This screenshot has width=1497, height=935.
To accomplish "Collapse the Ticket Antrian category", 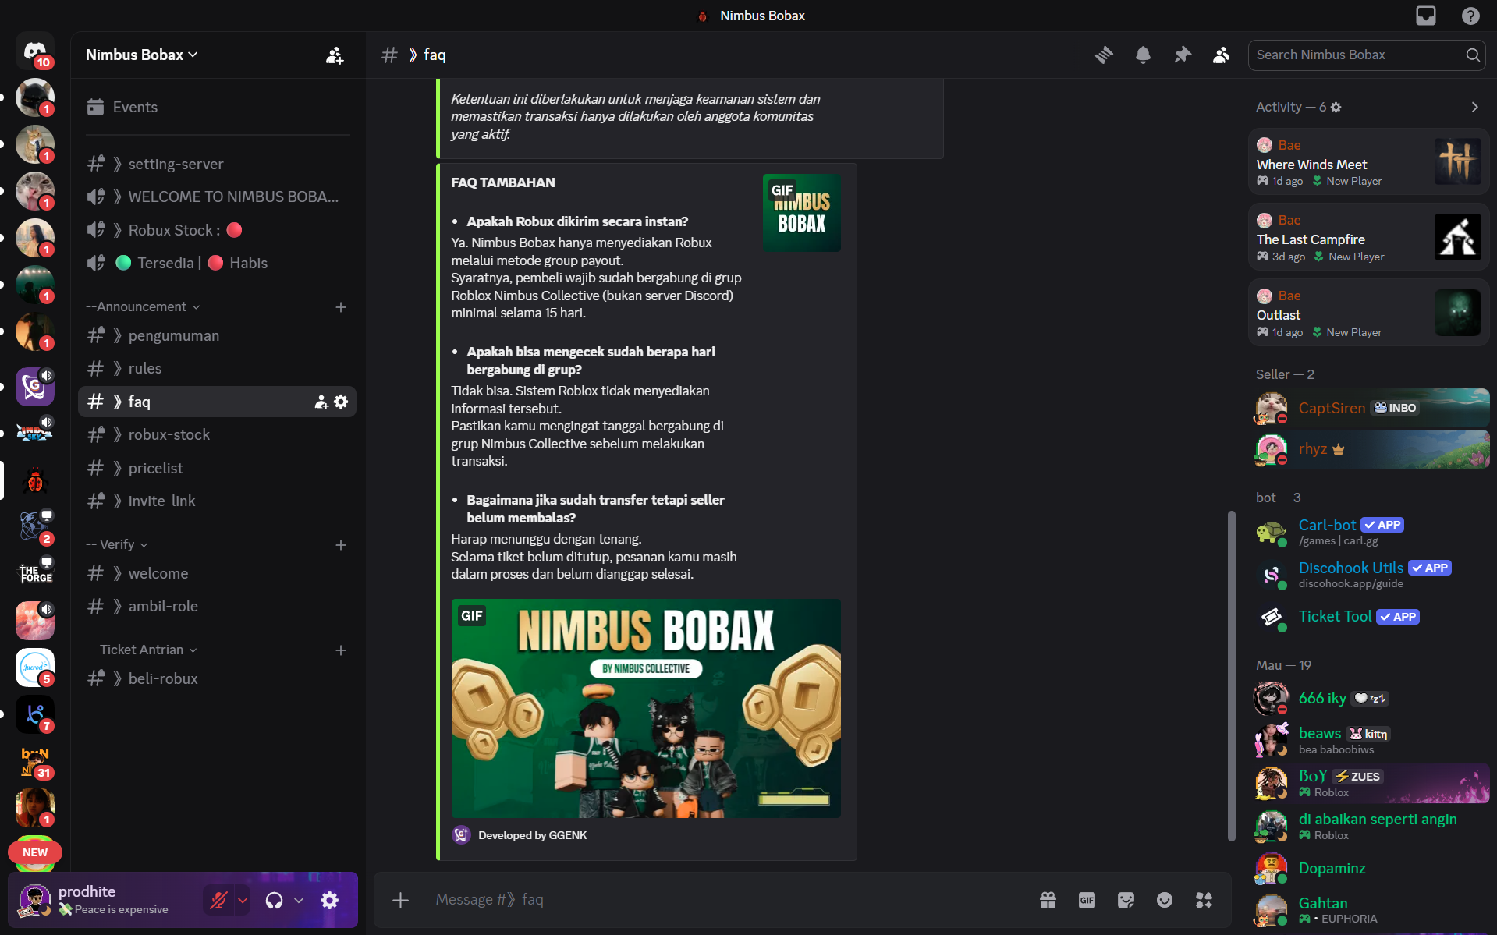I will coord(141,650).
